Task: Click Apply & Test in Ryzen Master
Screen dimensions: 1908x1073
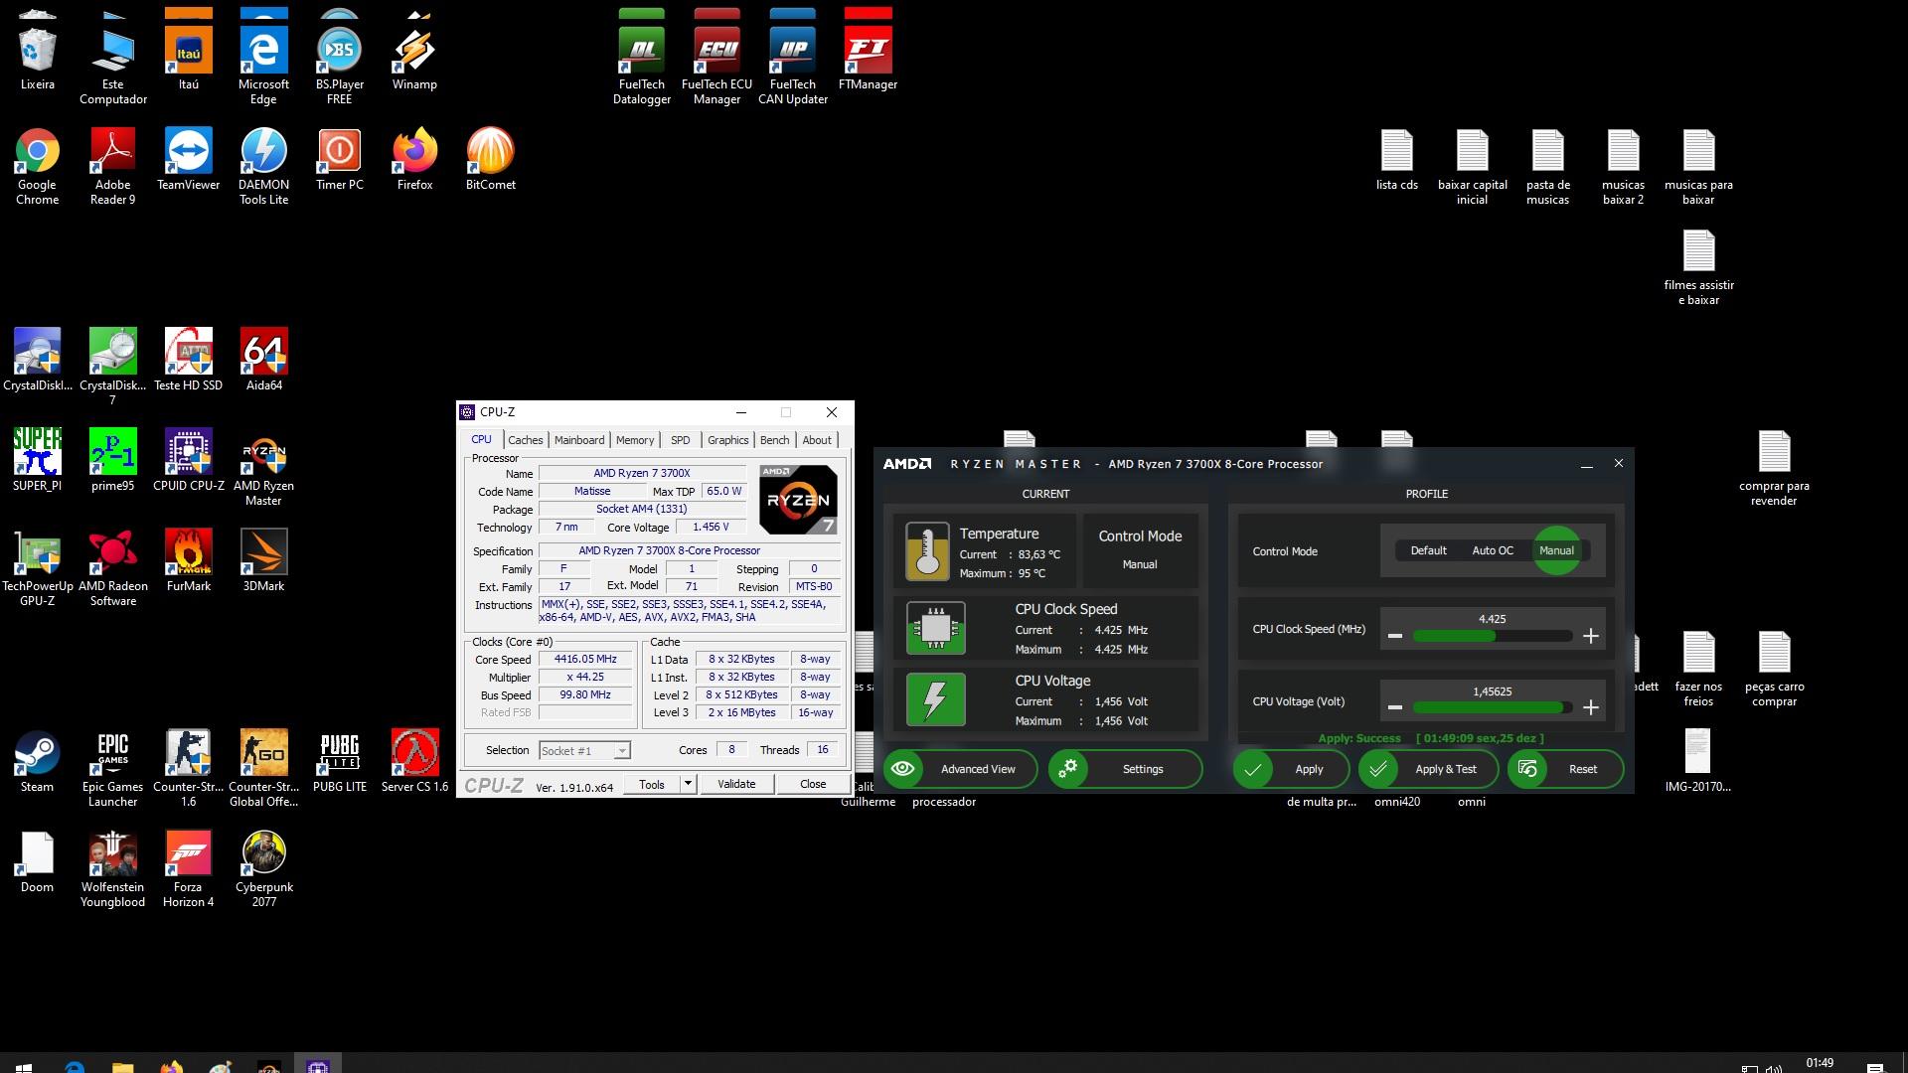Action: [x=1428, y=769]
